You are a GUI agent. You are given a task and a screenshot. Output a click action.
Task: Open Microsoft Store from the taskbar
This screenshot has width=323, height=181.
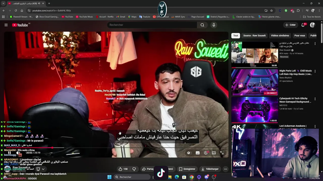click(x=184, y=177)
